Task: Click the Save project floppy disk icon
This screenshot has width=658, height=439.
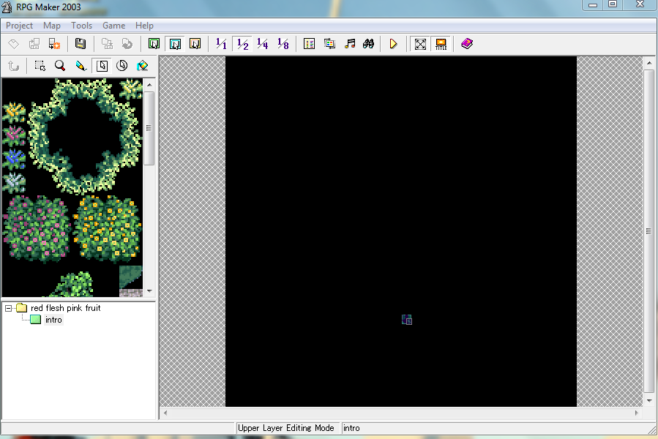Action: [x=81, y=44]
